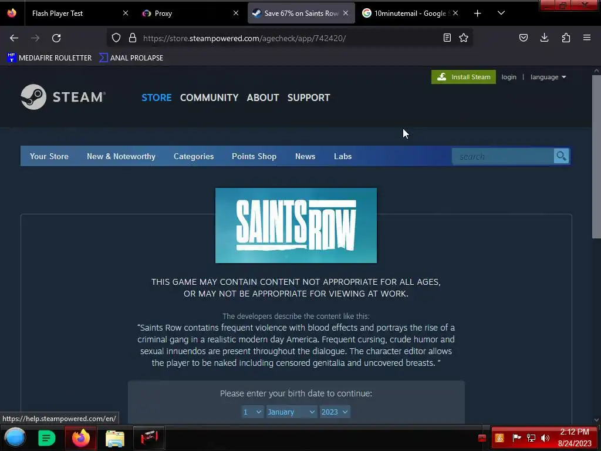Expand the list all tabs chevron
Image resolution: width=601 pixels, height=451 pixels.
(501, 13)
